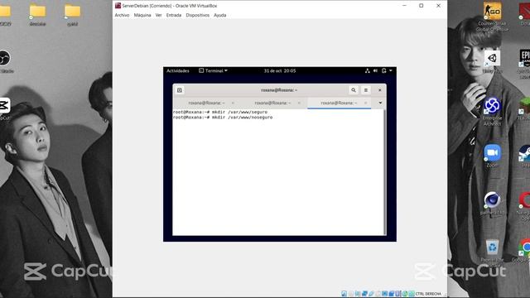The width and height of the screenshot is (530, 298).
Task: Click the power/battery icon in GNOME bar
Action: 384,70
